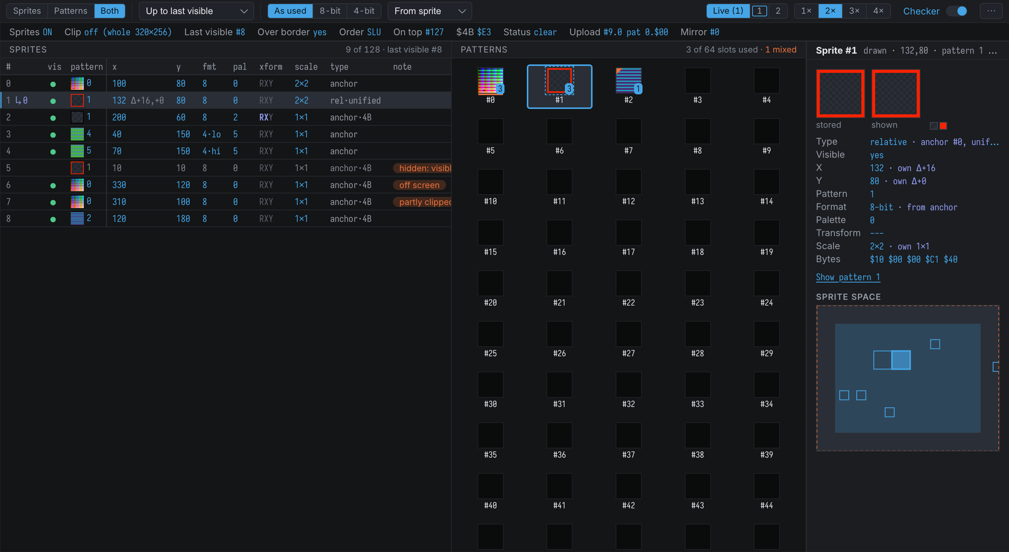The image size is (1009, 552).
Task: Toggle the Checker switch
Action: (x=957, y=11)
